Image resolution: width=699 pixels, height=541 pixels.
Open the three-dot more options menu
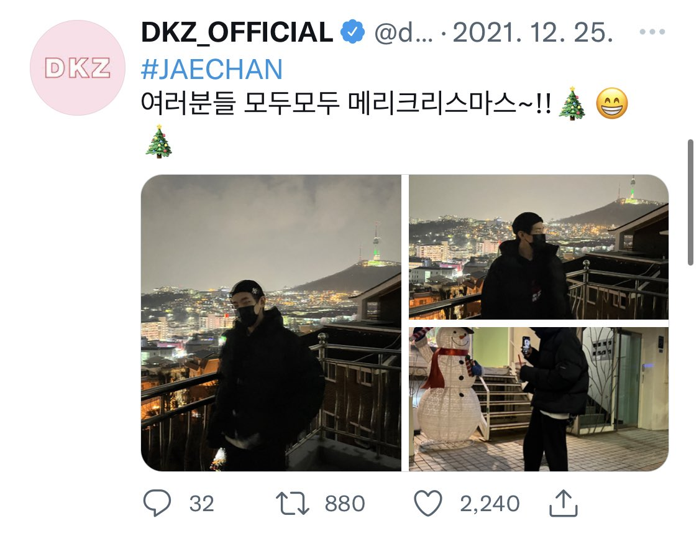click(652, 32)
